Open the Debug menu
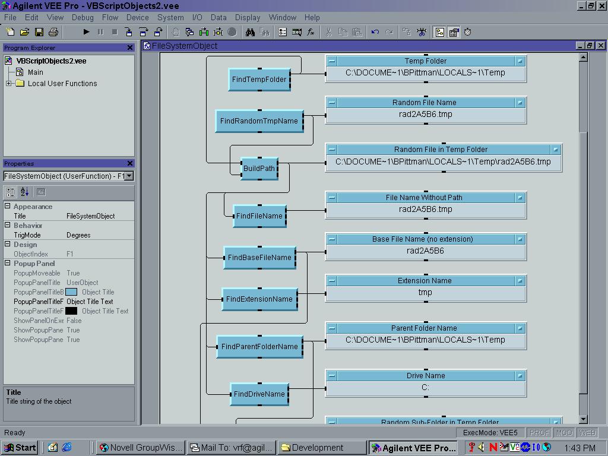608x456 pixels. 83,18
